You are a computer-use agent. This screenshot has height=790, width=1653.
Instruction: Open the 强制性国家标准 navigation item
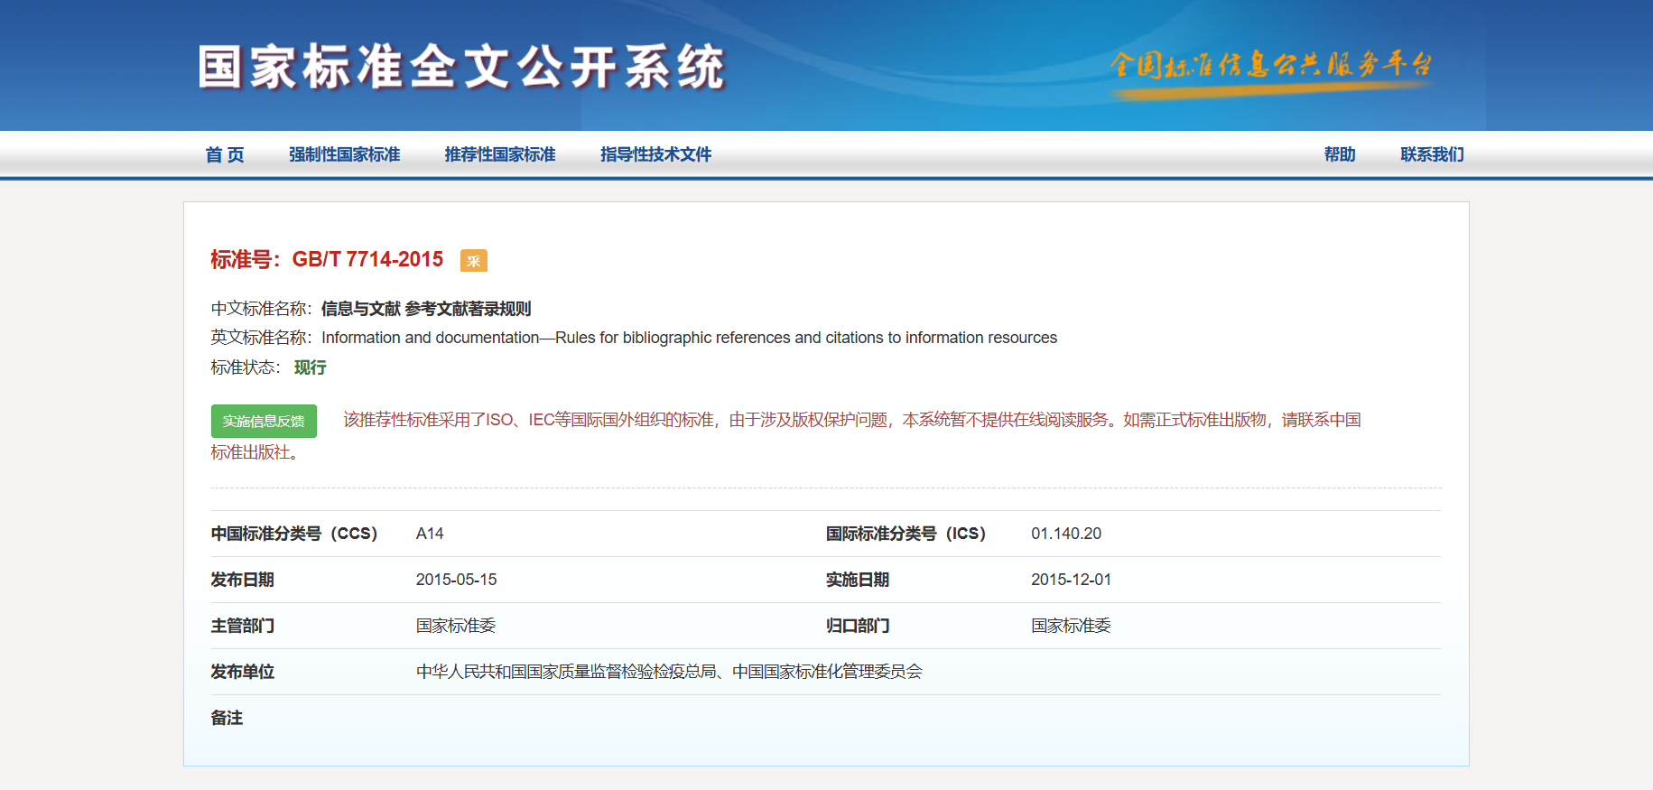tap(344, 154)
